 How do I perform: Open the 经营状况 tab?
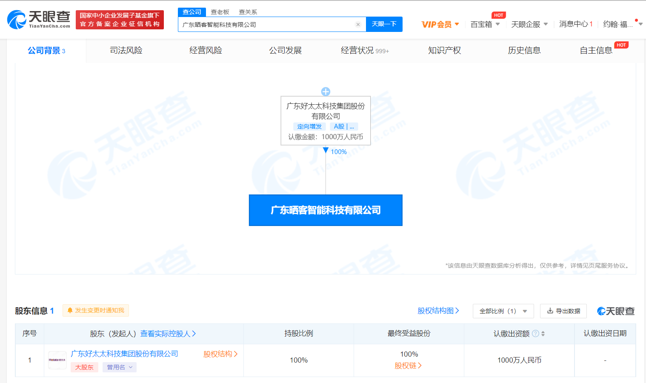click(x=365, y=51)
